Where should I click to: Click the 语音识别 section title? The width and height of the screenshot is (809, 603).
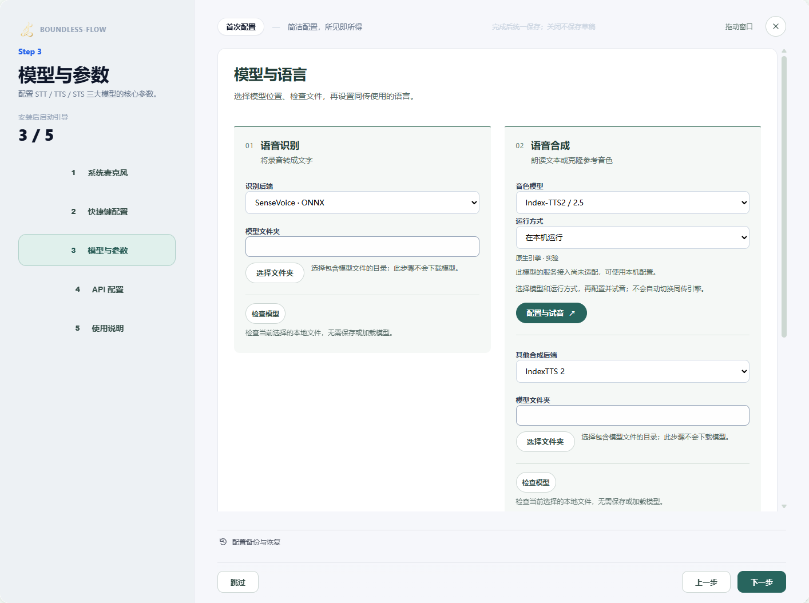click(x=280, y=146)
